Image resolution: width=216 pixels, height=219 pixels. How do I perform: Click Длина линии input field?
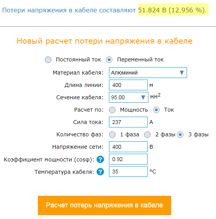click(128, 85)
